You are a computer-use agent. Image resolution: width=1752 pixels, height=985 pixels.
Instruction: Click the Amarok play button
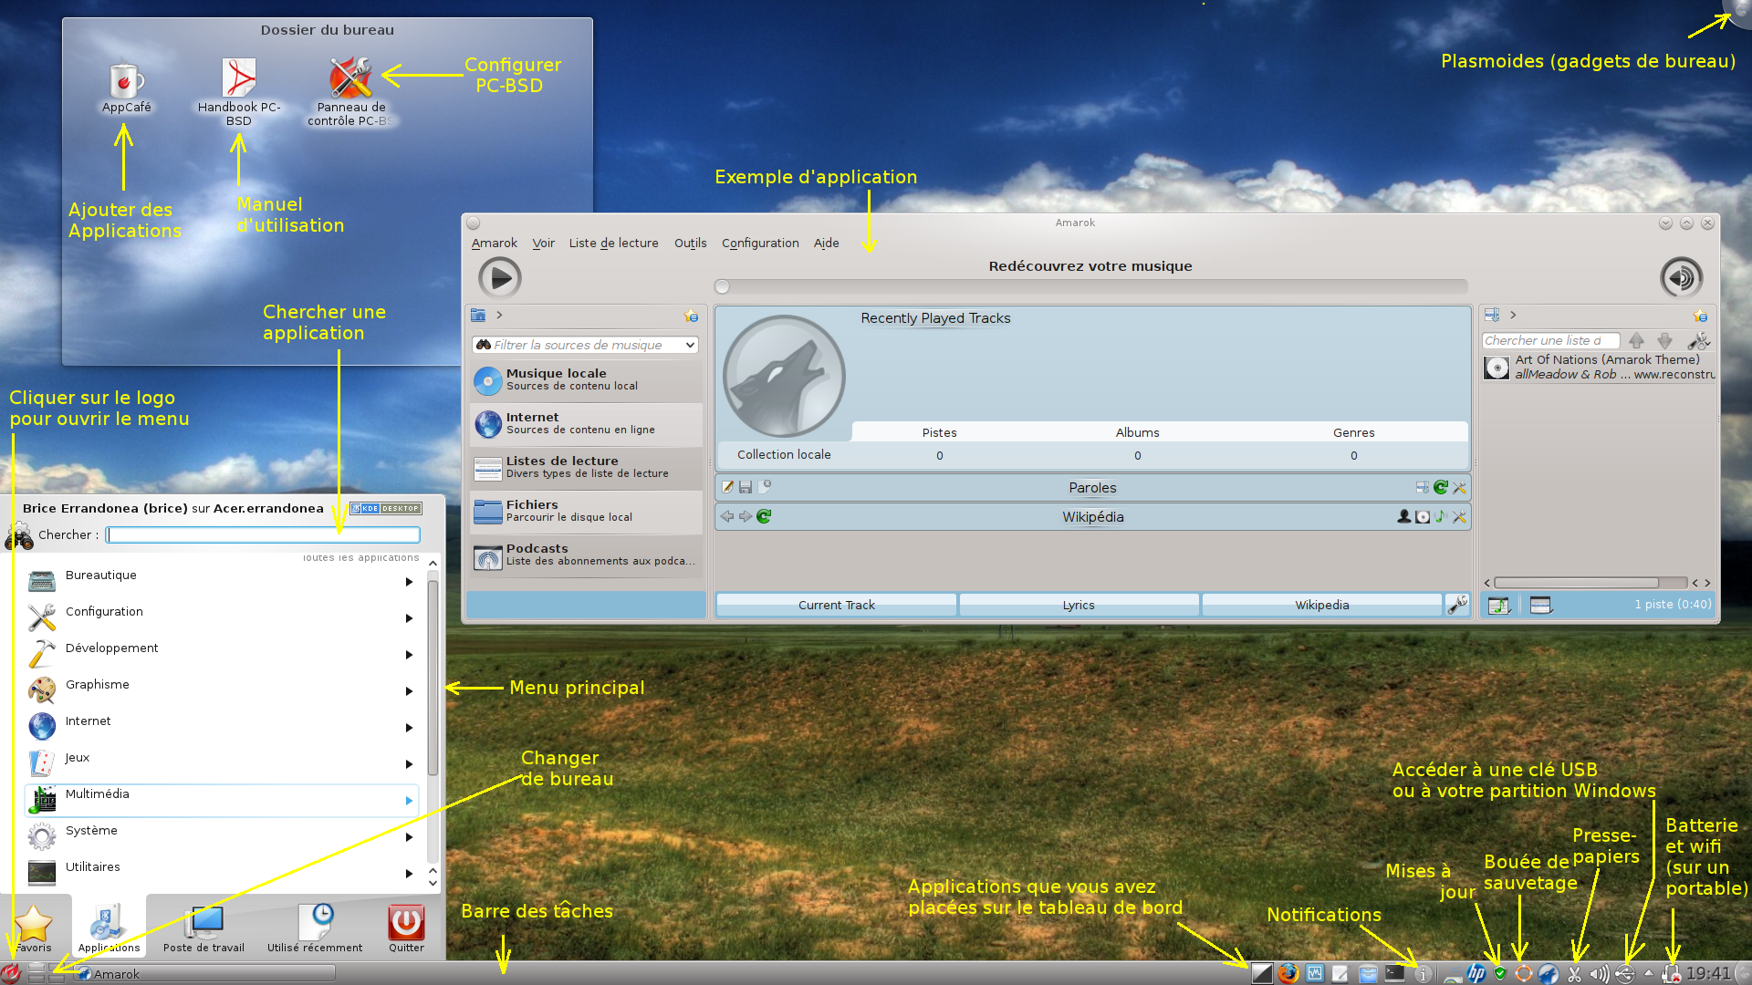(x=499, y=278)
